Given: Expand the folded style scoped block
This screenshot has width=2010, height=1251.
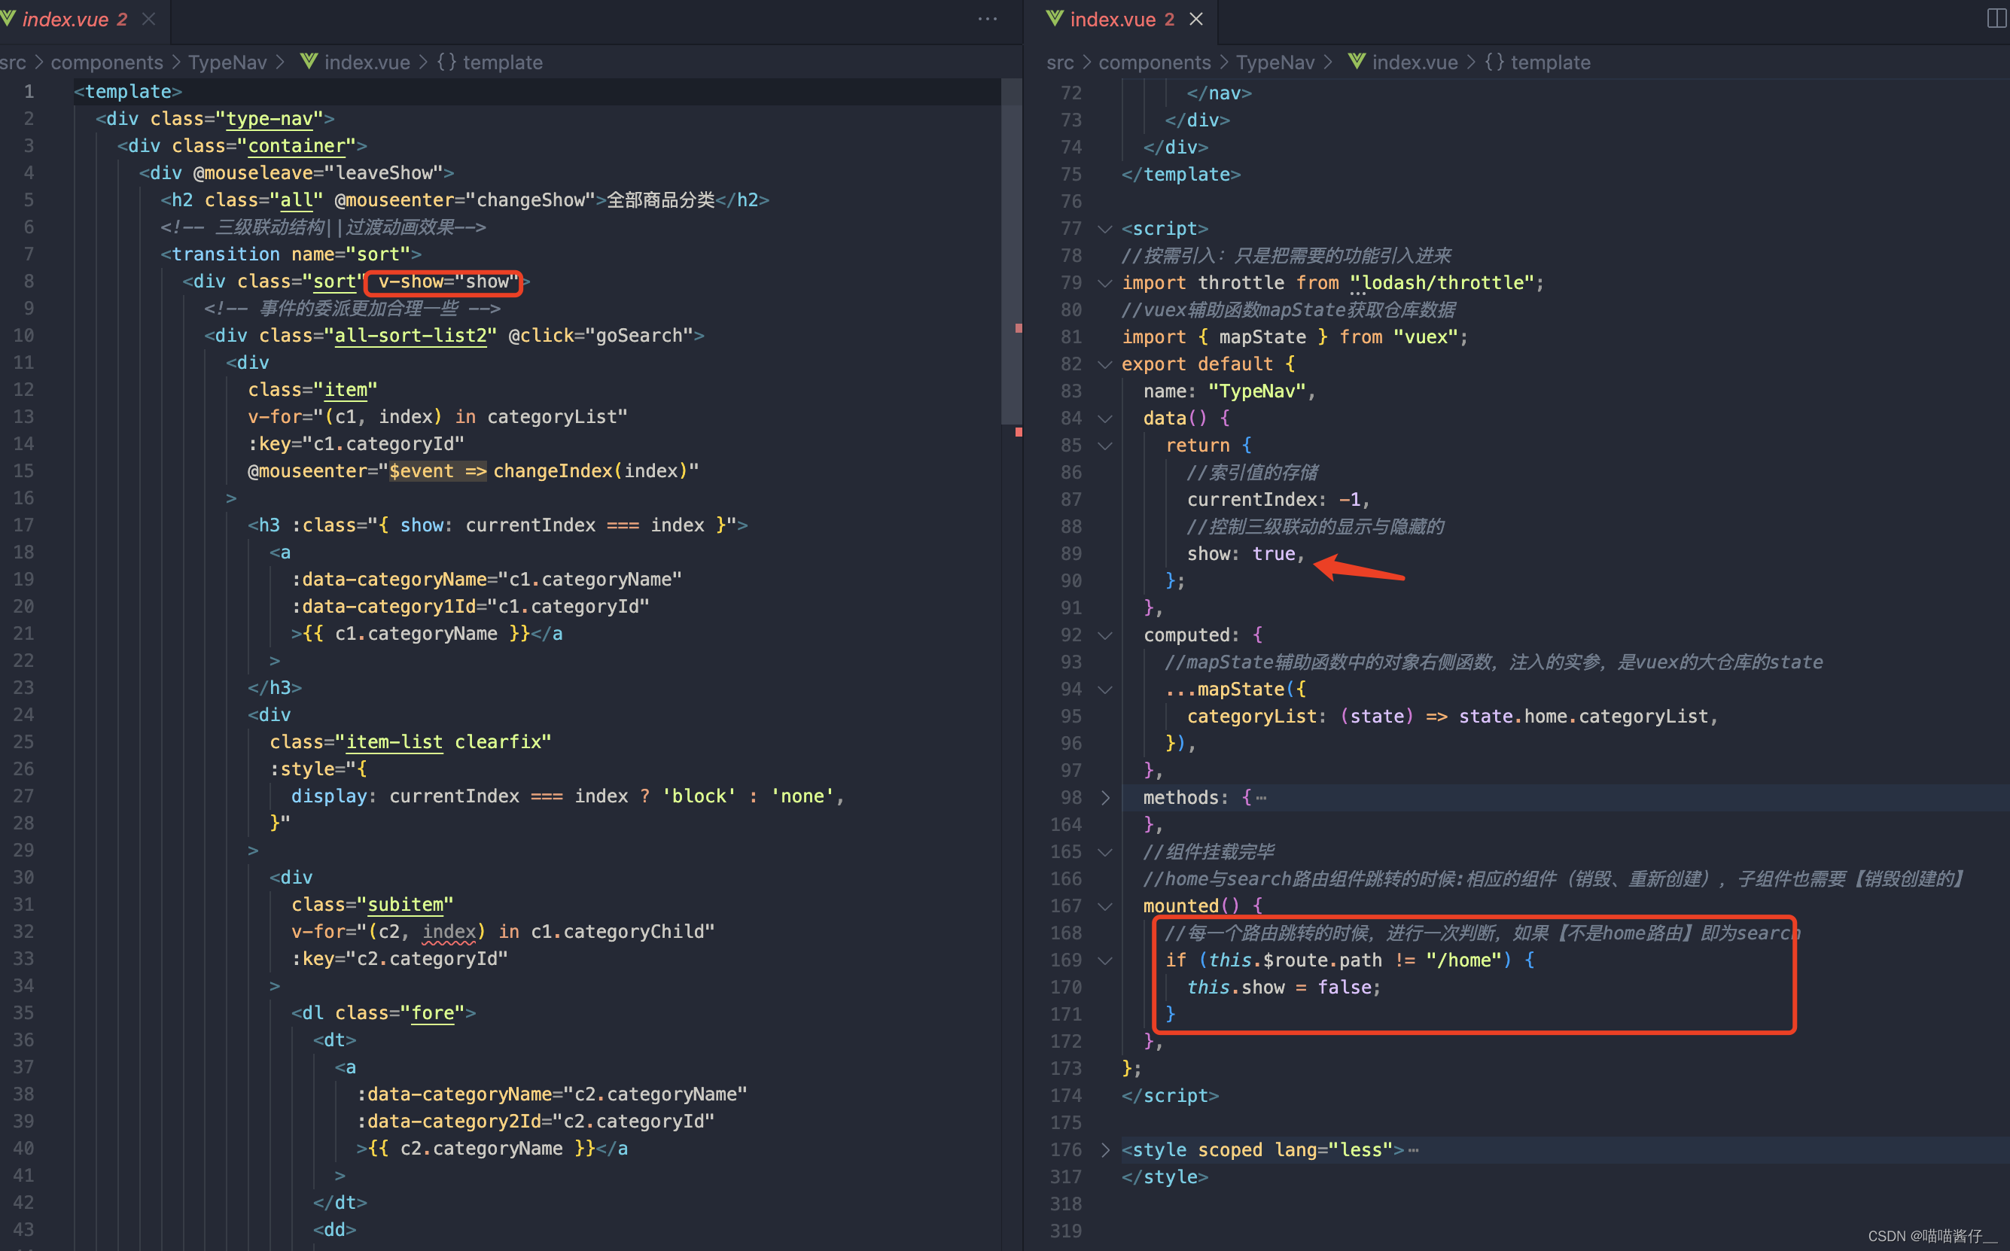Looking at the screenshot, I should pos(1104,1150).
